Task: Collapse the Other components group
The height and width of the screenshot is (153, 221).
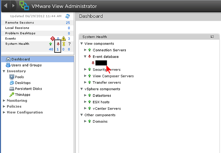Action: (x=81, y=115)
